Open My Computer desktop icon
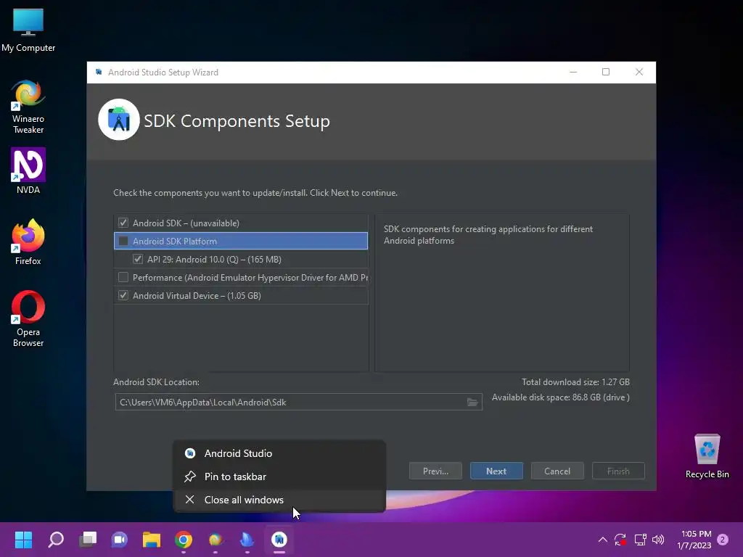 point(28,30)
